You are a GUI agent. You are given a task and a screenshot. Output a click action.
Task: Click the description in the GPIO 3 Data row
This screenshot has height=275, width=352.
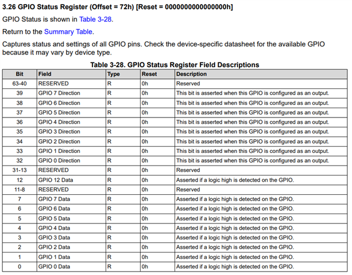pos(235,238)
